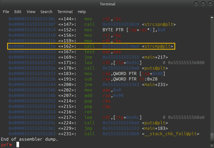Click the first window control button

(x=196, y=4)
